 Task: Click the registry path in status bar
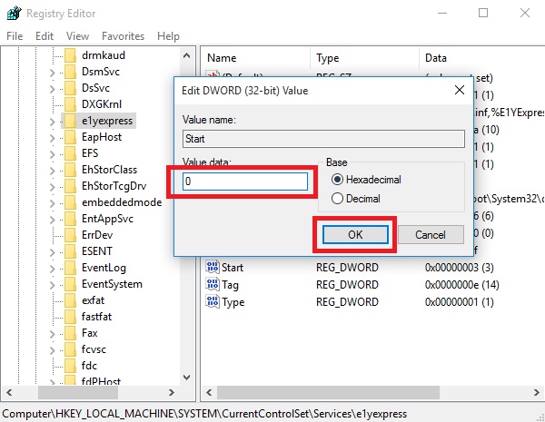[x=204, y=414]
